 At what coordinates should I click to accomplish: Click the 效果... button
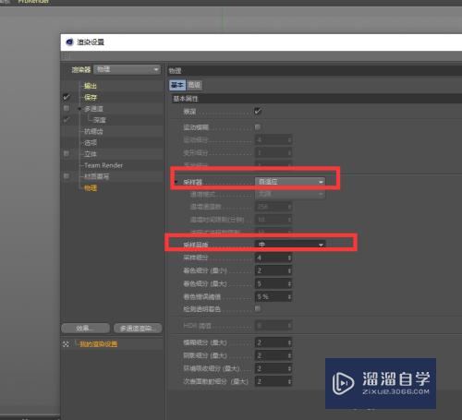pyautogui.click(x=85, y=329)
